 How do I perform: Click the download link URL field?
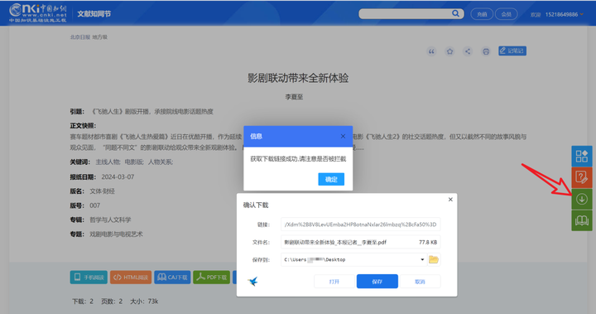point(360,225)
